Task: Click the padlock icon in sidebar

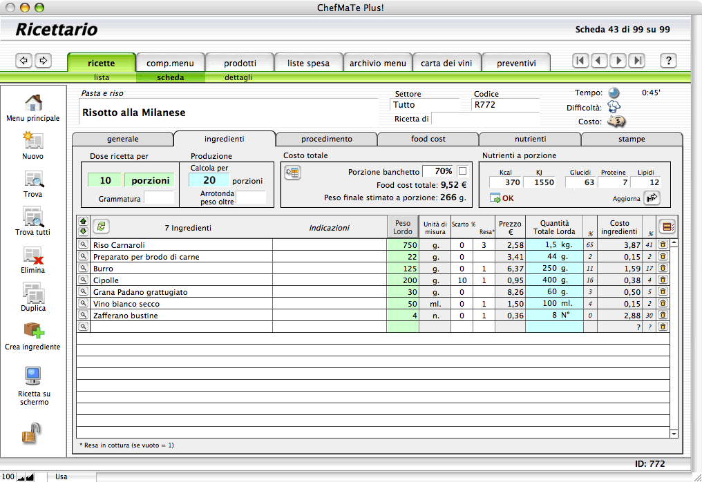Action: point(32,434)
